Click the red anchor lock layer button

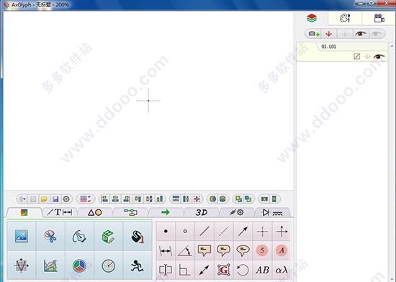(x=328, y=34)
